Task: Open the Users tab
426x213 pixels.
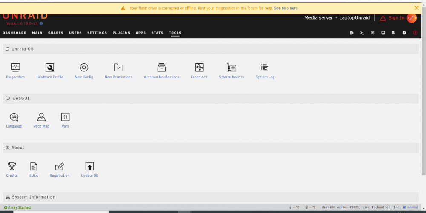Action: 75,33
